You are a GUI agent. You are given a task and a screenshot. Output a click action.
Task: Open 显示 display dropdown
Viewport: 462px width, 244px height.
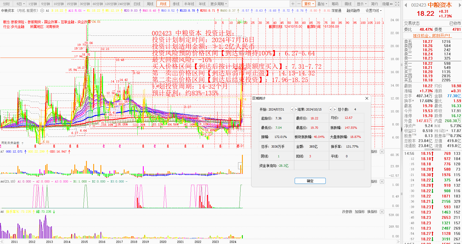(362, 4)
